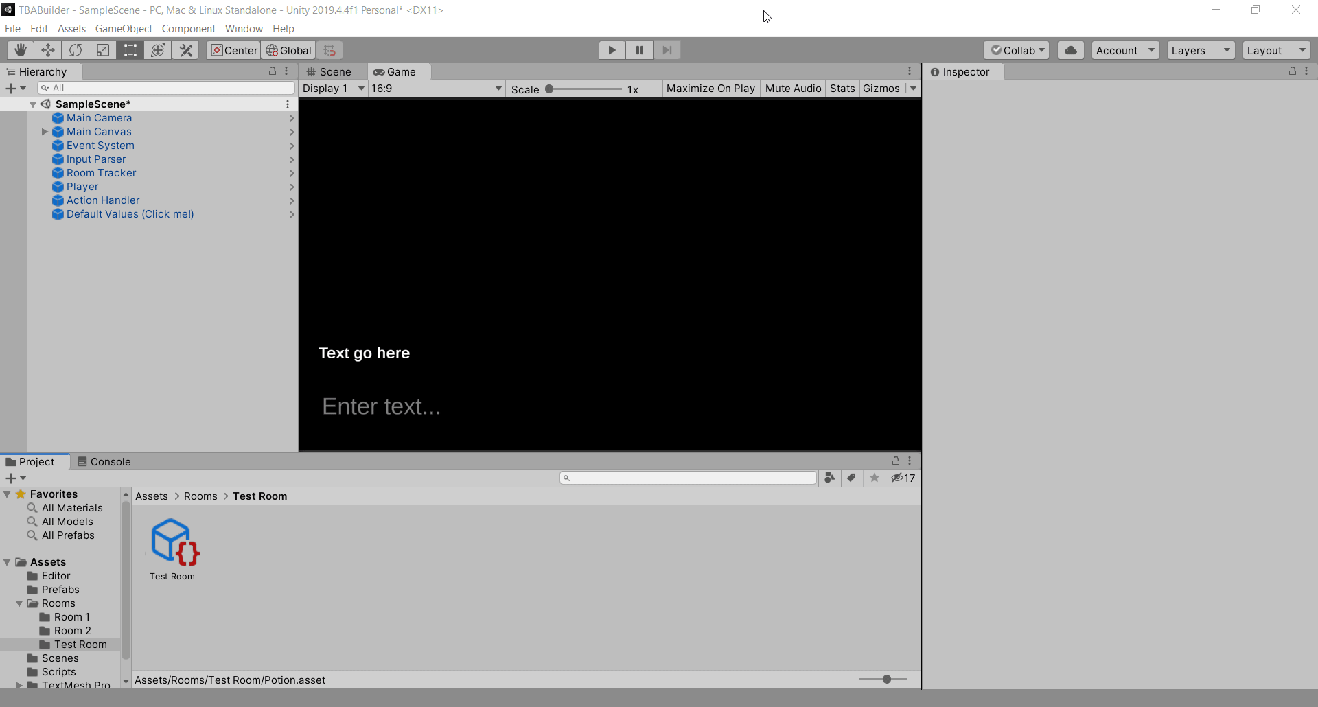The image size is (1318, 707).
Task: Adjust the Project icon size slider
Action: 883,679
